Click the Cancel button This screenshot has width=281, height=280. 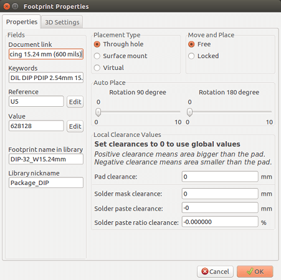(x=215, y=271)
